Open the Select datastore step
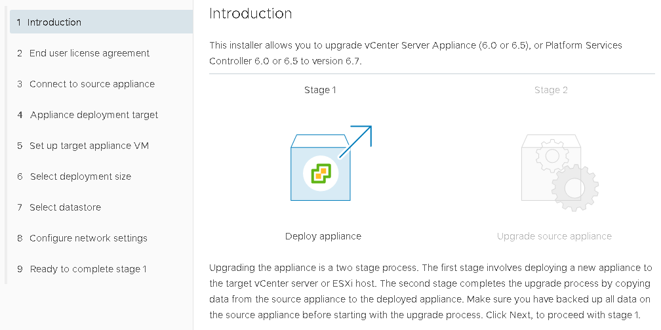This screenshot has width=661, height=330. point(65,207)
